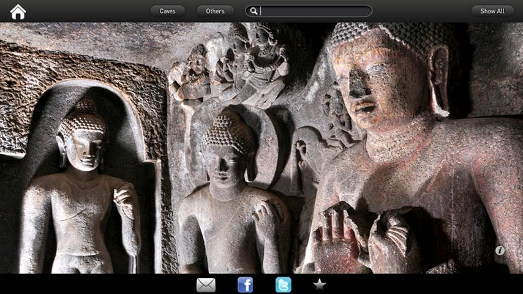This screenshot has height=294, width=523.
Task: Share the image on Twitter
Action: pos(283,285)
